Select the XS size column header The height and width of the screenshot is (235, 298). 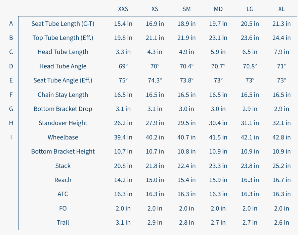(155, 9)
